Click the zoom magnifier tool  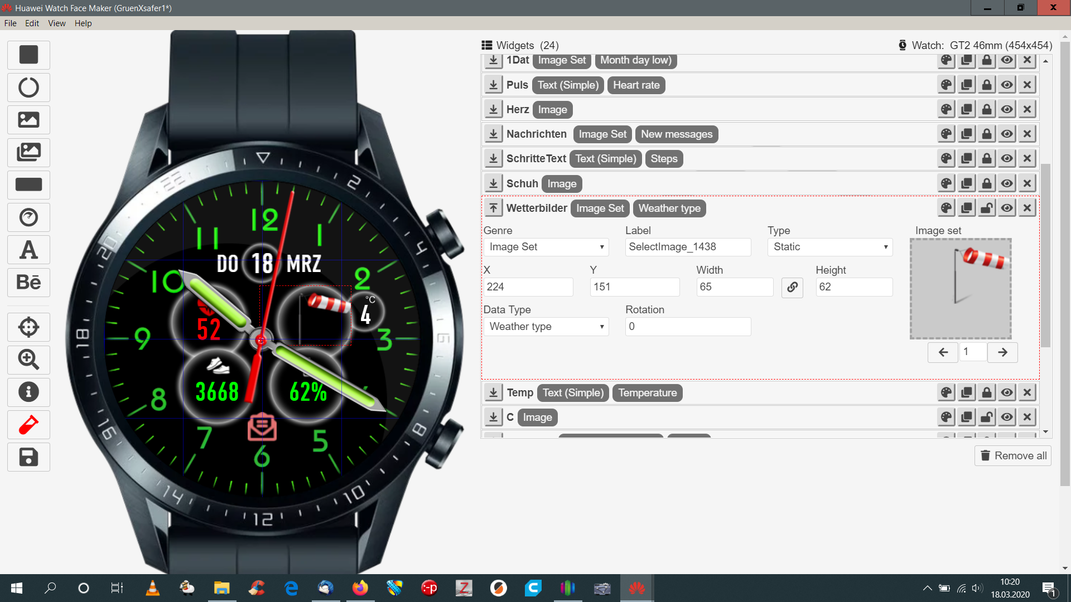tap(28, 360)
